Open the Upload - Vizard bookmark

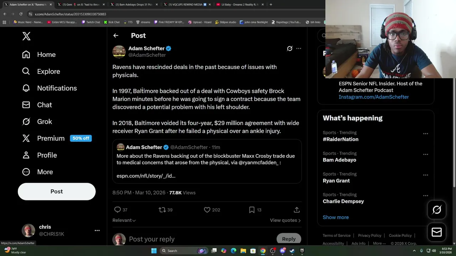[200, 22]
